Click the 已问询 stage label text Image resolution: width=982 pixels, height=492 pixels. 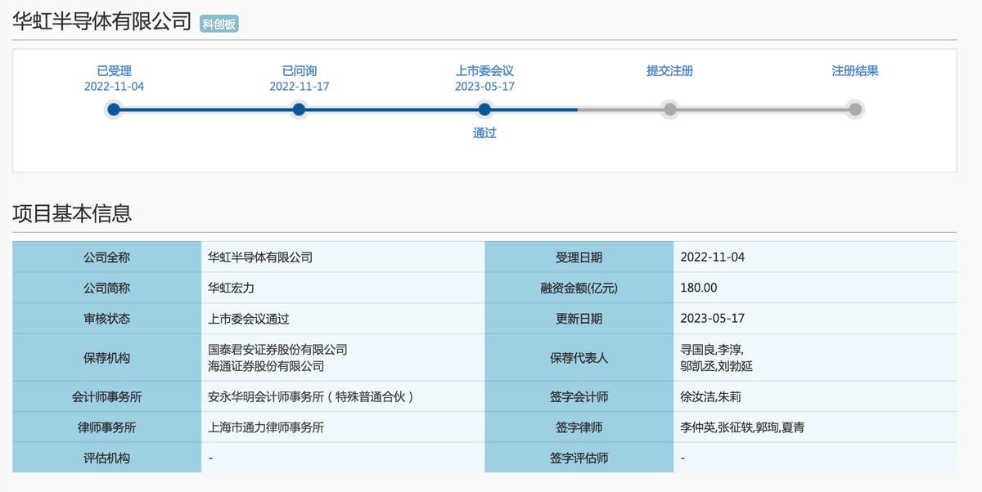pyautogui.click(x=298, y=71)
